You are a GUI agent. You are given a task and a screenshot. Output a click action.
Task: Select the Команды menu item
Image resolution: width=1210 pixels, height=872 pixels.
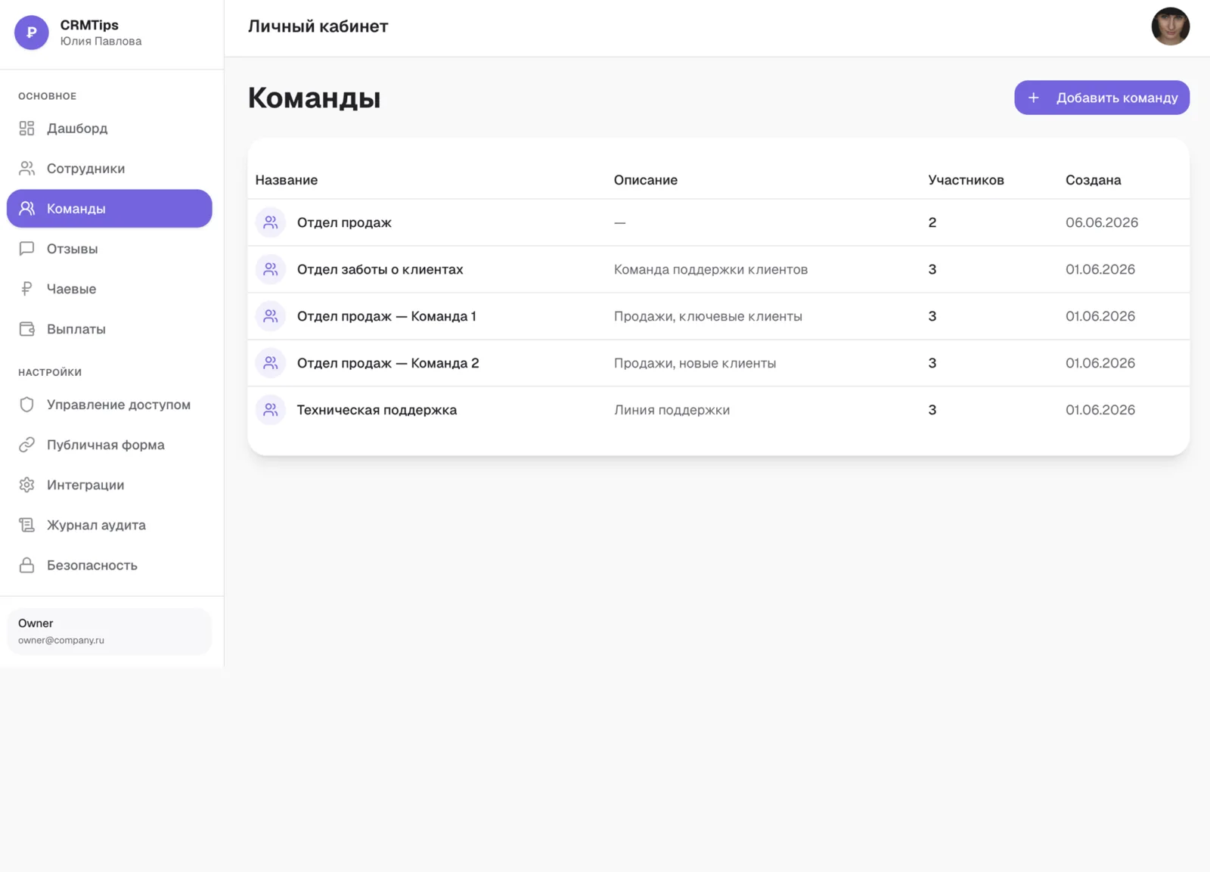(110, 209)
